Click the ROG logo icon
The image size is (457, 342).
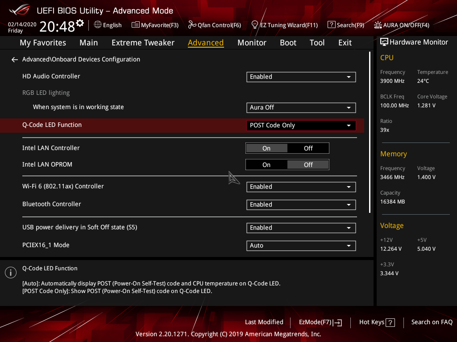point(20,10)
